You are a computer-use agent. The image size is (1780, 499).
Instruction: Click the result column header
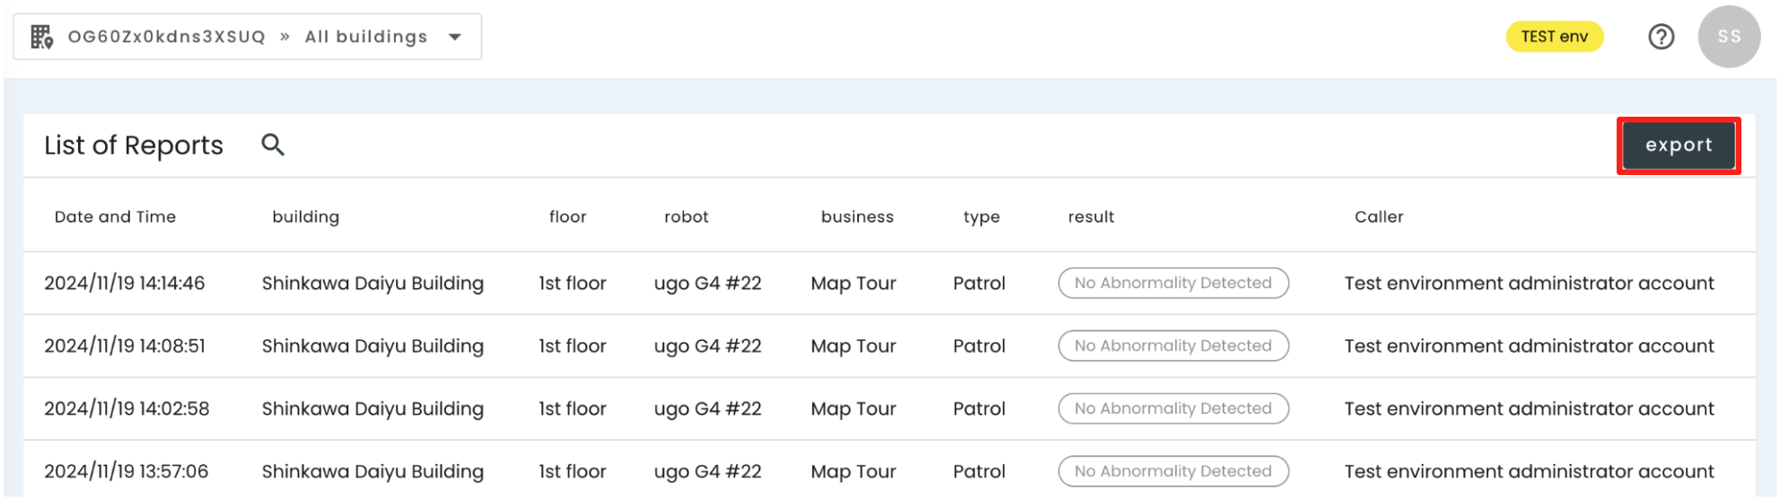(x=1092, y=216)
